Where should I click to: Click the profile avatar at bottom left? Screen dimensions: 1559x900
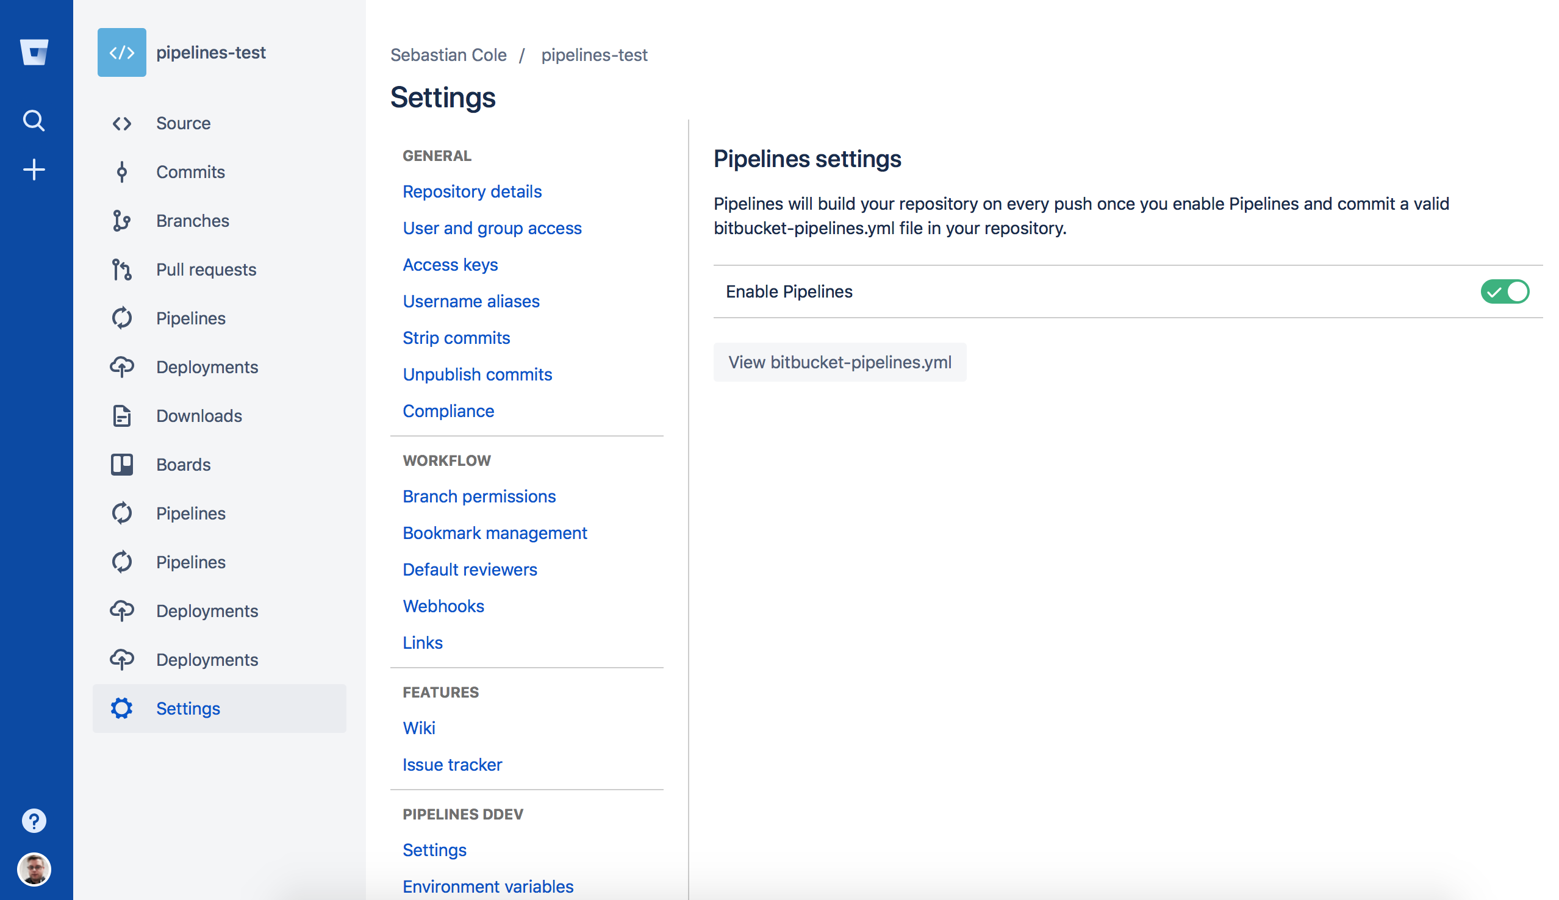(x=34, y=868)
